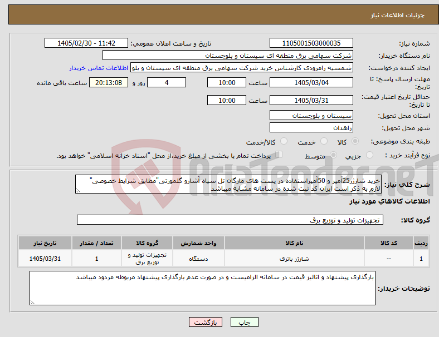439x337 pixels.
Task: Select the جزیی purchase type radio
Action: click(x=369, y=155)
